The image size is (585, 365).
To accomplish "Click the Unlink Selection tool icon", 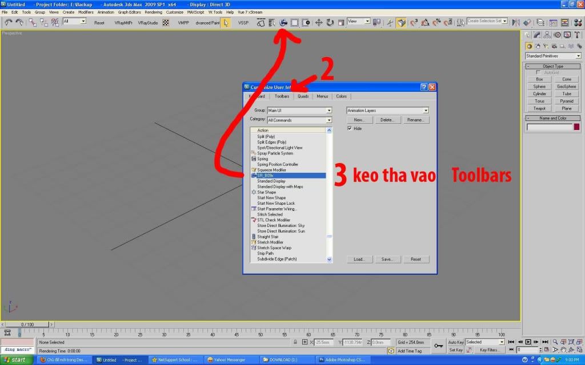I will [43, 23].
